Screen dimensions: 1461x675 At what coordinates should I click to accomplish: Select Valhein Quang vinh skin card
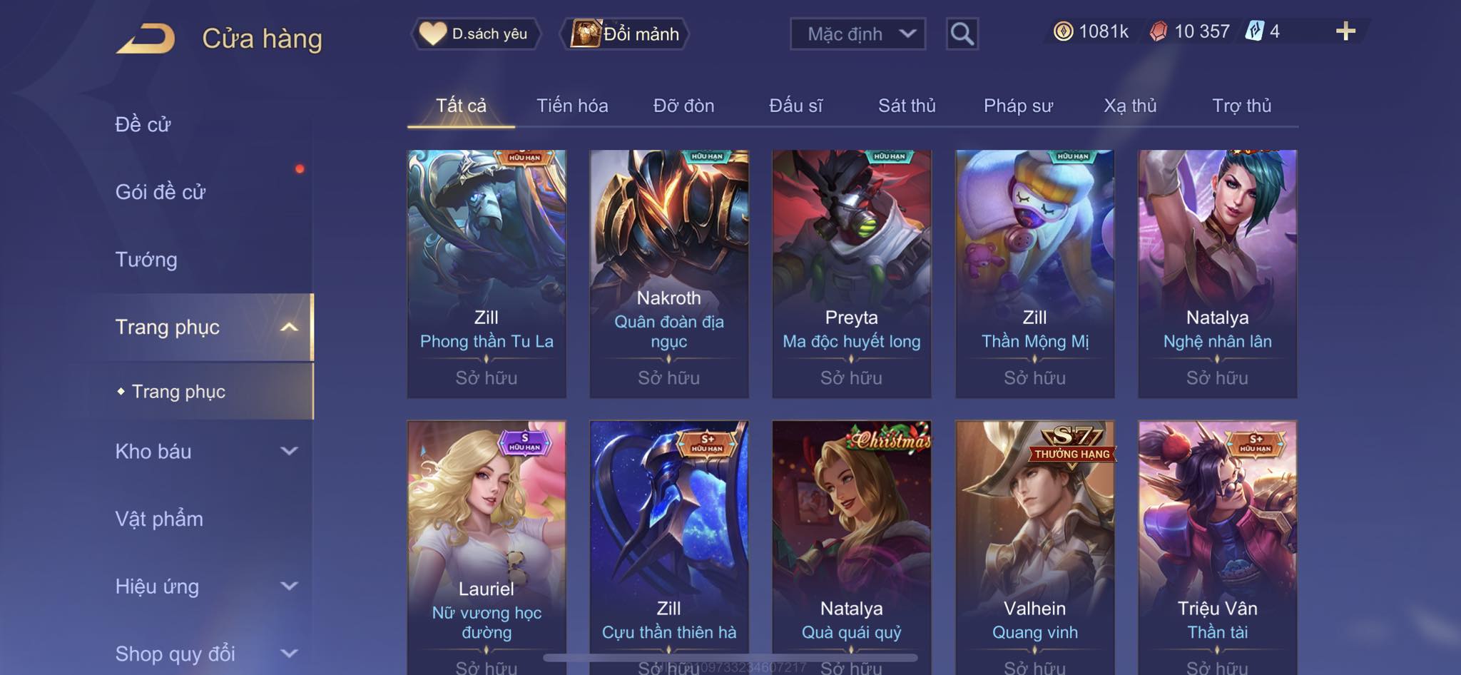pos(1035,547)
